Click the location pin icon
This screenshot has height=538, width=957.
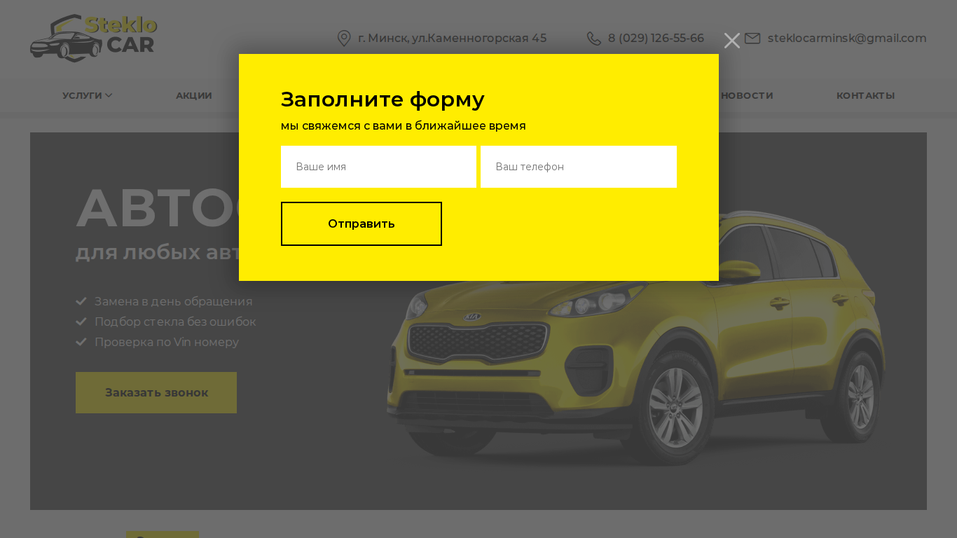coord(344,38)
